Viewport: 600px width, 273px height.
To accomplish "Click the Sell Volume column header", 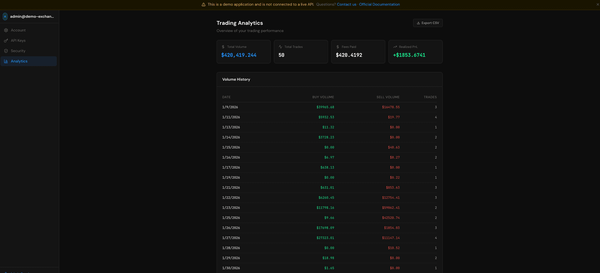I will [388, 97].
